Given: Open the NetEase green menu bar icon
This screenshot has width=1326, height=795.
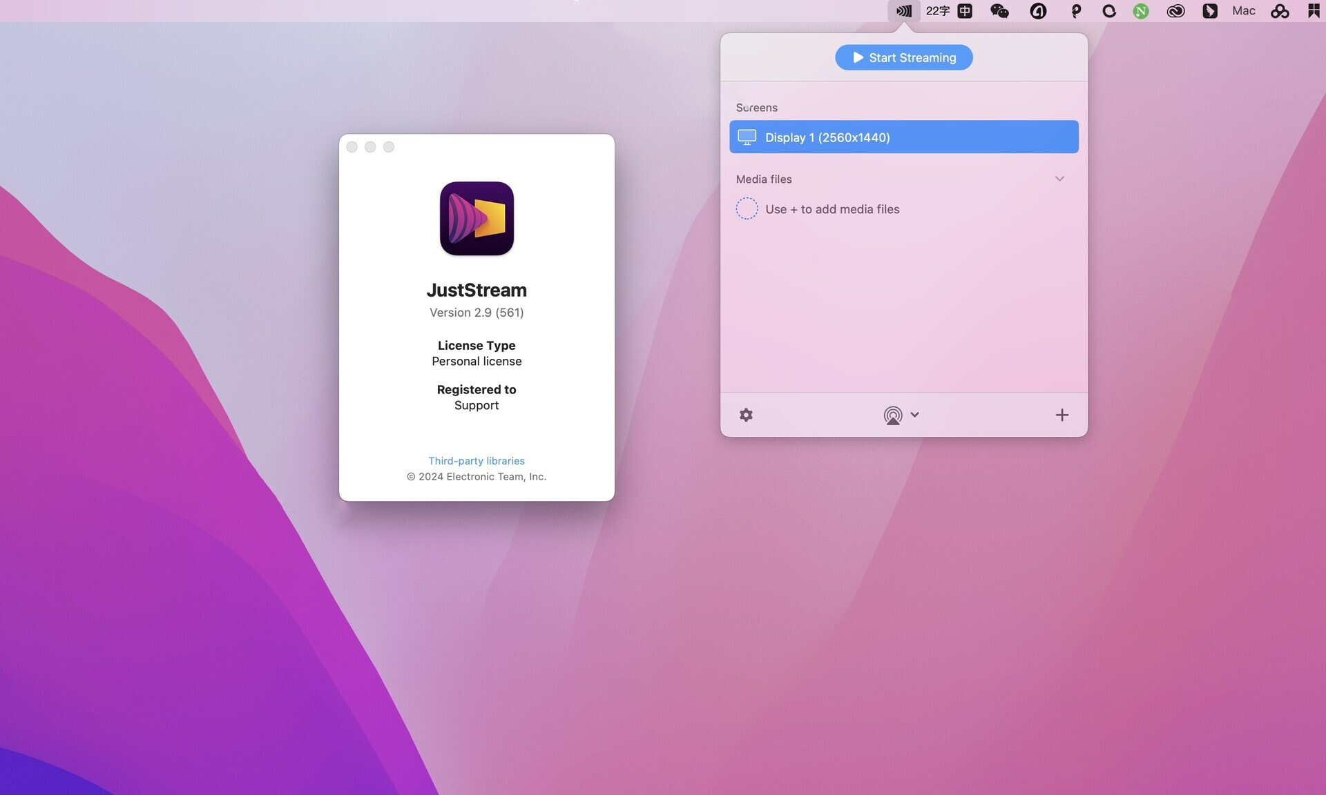Looking at the screenshot, I should click(x=1141, y=10).
